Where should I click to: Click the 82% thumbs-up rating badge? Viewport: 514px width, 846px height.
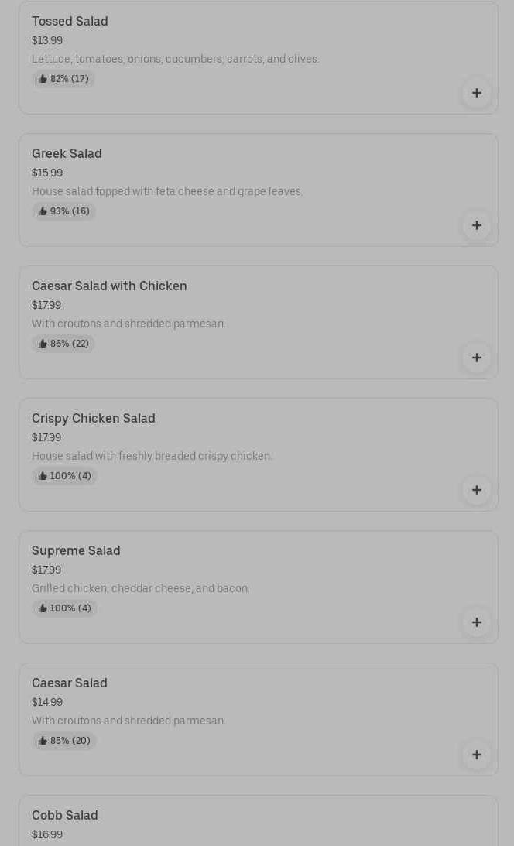63,79
